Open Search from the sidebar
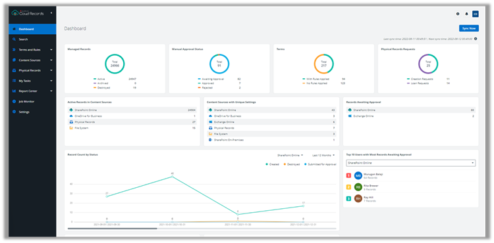Viewport: 494px width, 243px height. click(x=32, y=39)
